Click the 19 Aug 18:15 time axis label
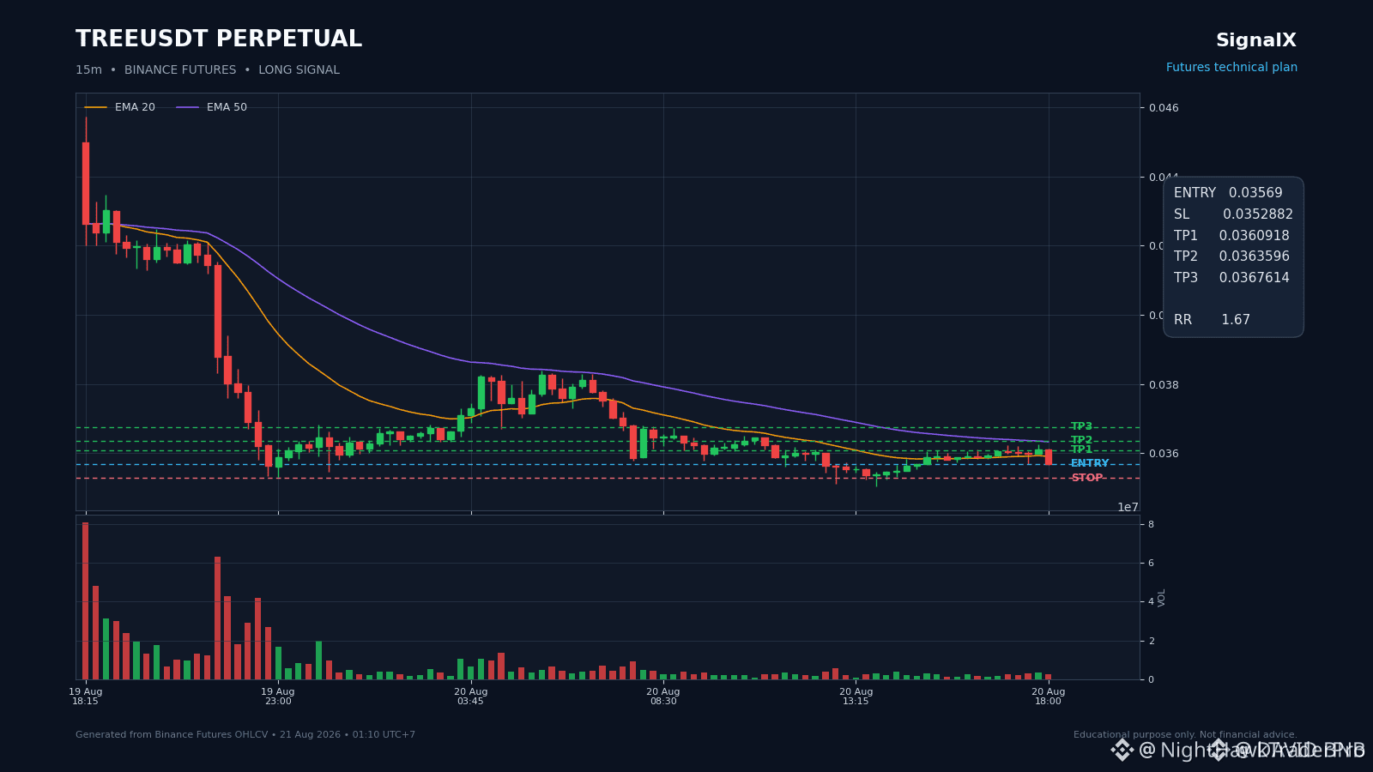 86,697
